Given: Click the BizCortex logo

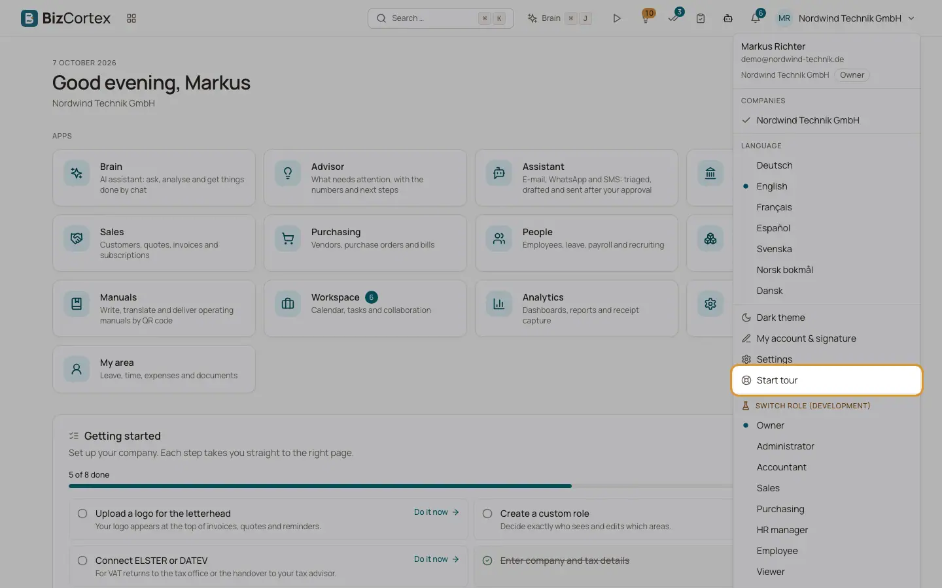Looking at the screenshot, I should click(x=65, y=18).
